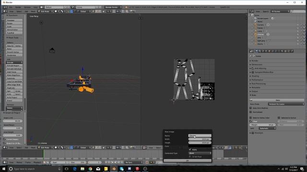
Task: Click the Angle Limit slider in Smart UV Project
Action: point(13,121)
